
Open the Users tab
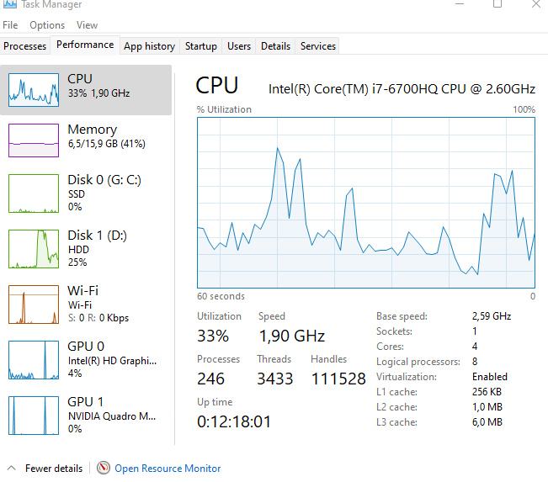click(x=239, y=46)
